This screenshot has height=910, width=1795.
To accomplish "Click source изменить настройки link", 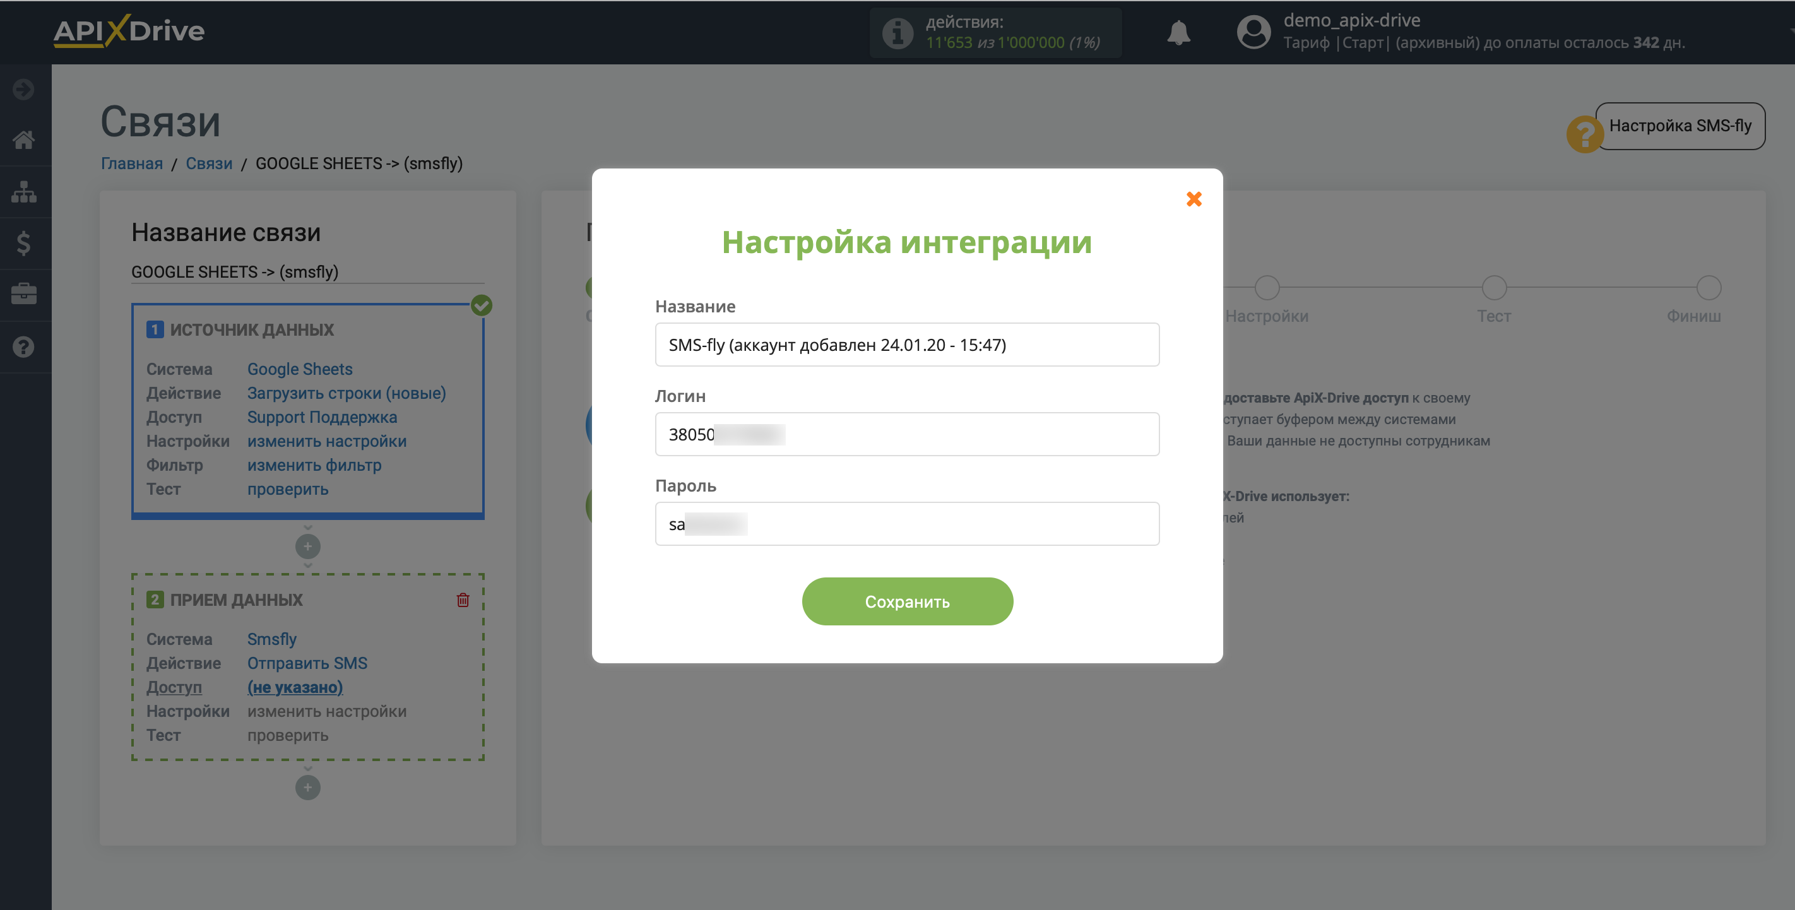I will point(327,441).
